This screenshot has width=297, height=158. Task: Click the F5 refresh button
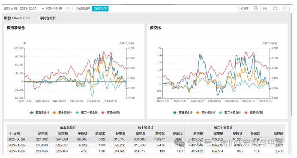point(265,9)
